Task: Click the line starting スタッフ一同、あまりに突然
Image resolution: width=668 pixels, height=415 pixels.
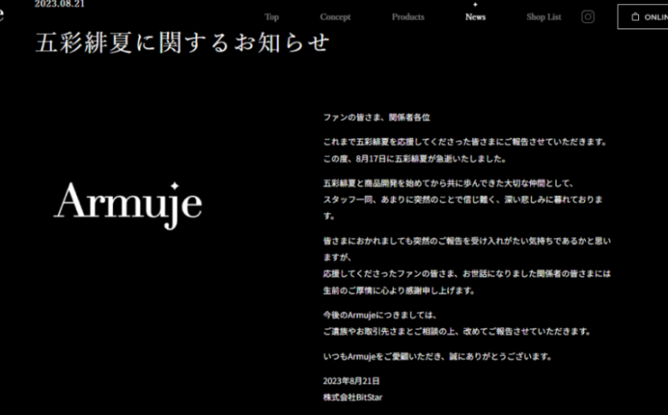Action: (462, 199)
